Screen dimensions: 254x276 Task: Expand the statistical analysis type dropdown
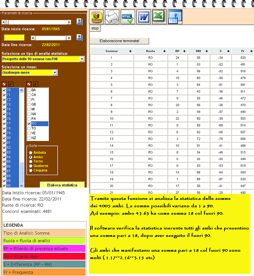(82, 59)
